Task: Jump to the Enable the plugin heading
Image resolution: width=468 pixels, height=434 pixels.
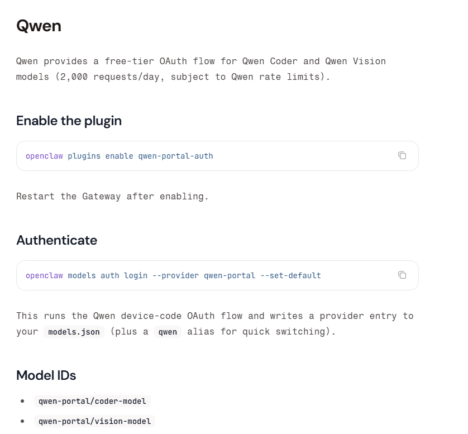Action: (x=69, y=121)
